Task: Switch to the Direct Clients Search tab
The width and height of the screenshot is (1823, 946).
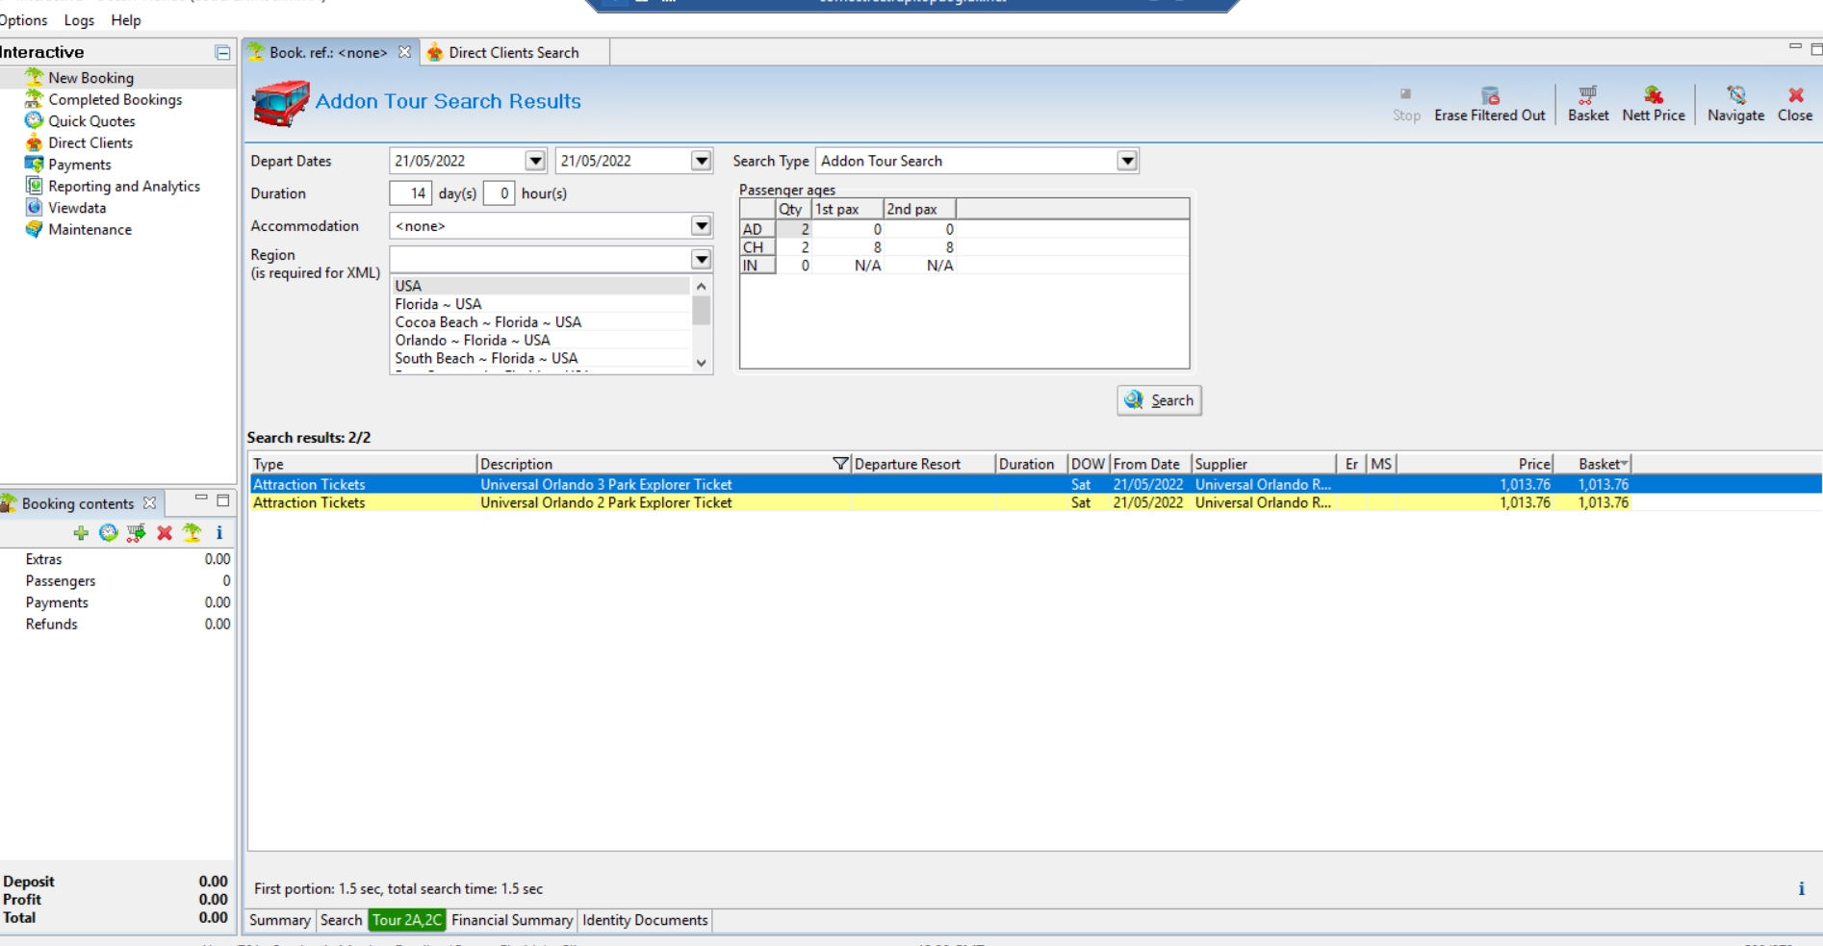Action: click(x=514, y=53)
